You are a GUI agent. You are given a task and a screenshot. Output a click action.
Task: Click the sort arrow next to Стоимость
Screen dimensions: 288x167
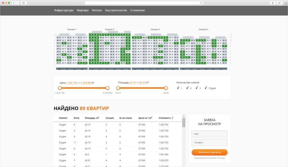tap(172, 118)
